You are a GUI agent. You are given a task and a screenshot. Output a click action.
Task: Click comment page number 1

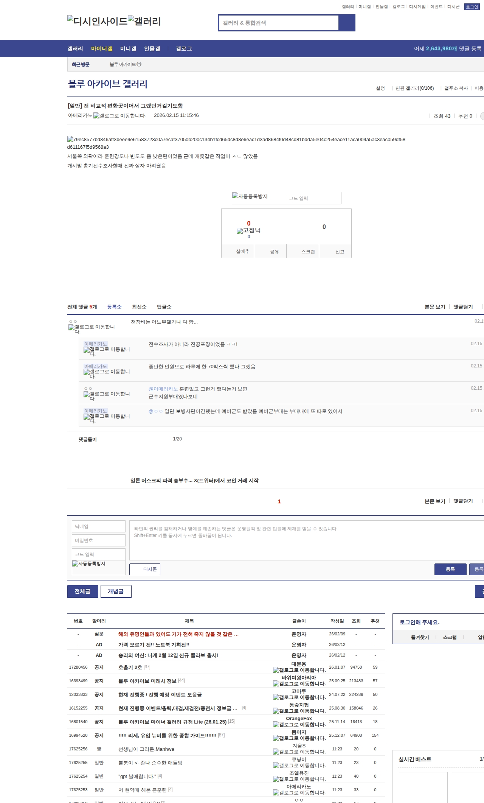point(279,501)
